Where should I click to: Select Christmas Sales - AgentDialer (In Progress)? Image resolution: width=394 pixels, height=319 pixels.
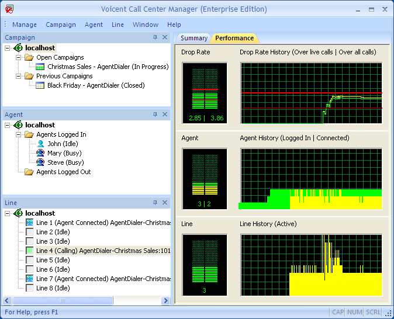click(x=108, y=67)
